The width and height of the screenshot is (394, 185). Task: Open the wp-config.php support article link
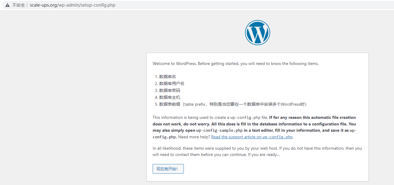252,137
